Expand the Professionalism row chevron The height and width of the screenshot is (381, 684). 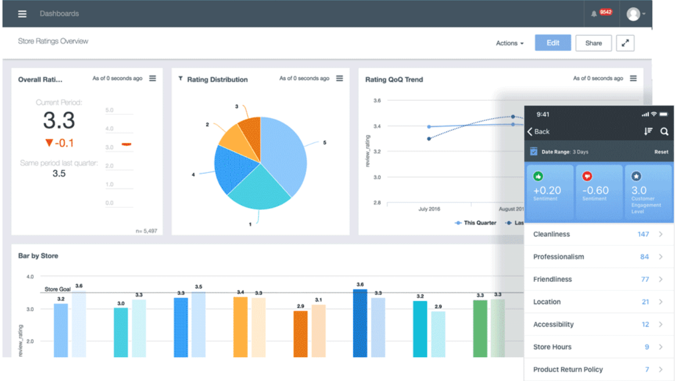[661, 257]
